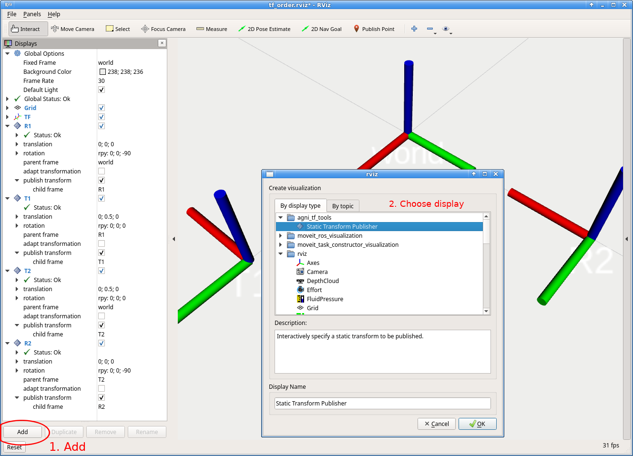Image resolution: width=633 pixels, height=456 pixels.
Task: Choose the Measure tool
Action: pos(212,29)
